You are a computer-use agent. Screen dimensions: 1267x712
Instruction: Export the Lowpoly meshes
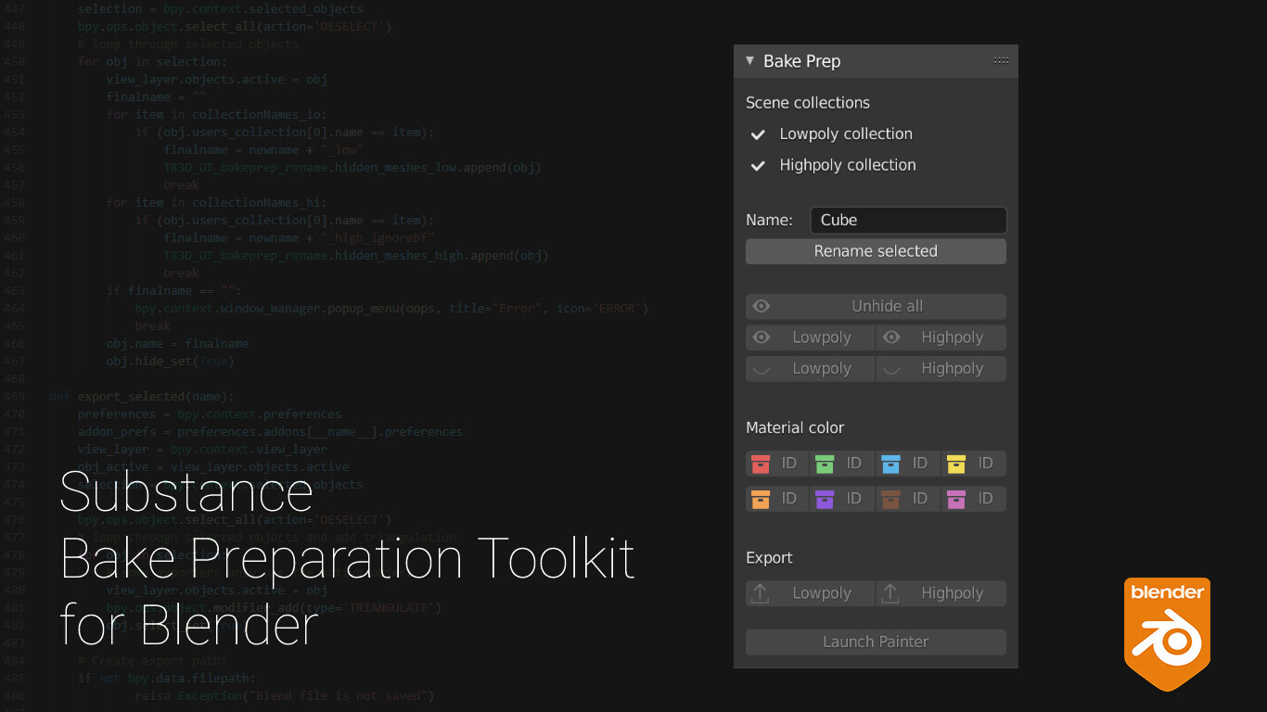tap(810, 593)
